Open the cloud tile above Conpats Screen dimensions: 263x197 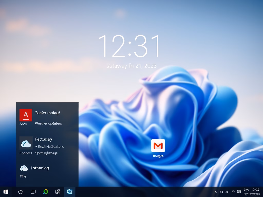point(26,143)
